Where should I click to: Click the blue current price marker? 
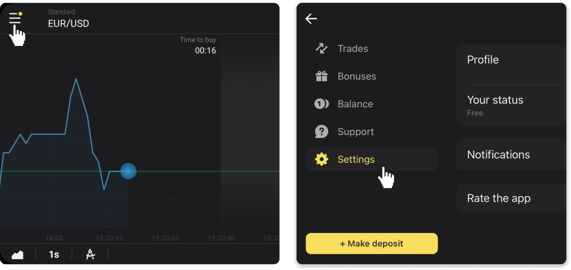click(128, 171)
